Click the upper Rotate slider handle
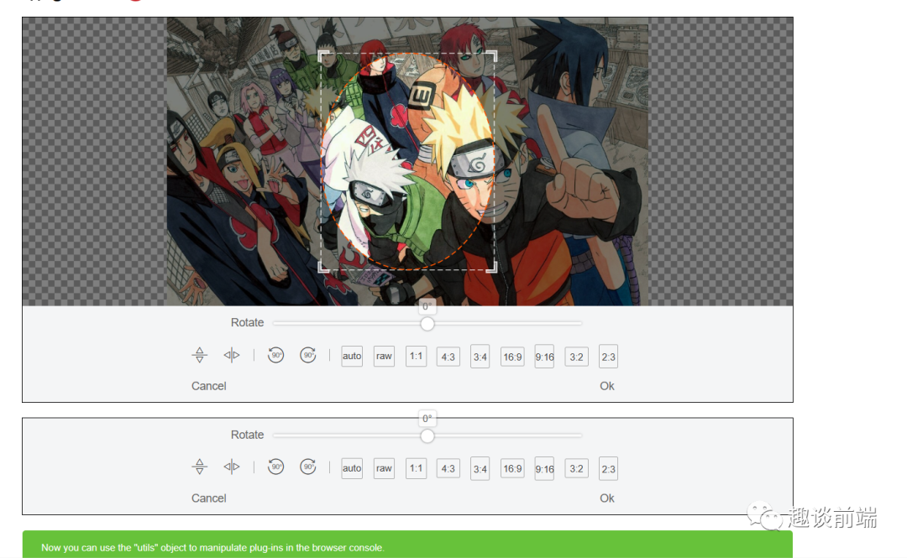Screen dimensions: 907x558 (427, 324)
